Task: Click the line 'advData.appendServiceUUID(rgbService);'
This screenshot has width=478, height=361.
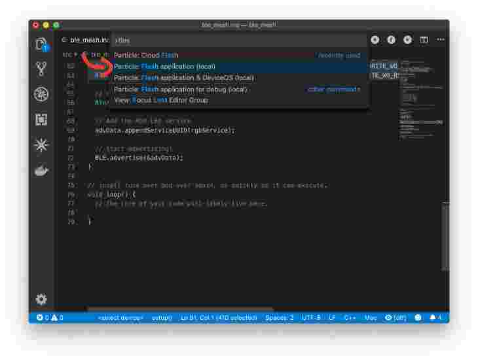Action: 165,131
